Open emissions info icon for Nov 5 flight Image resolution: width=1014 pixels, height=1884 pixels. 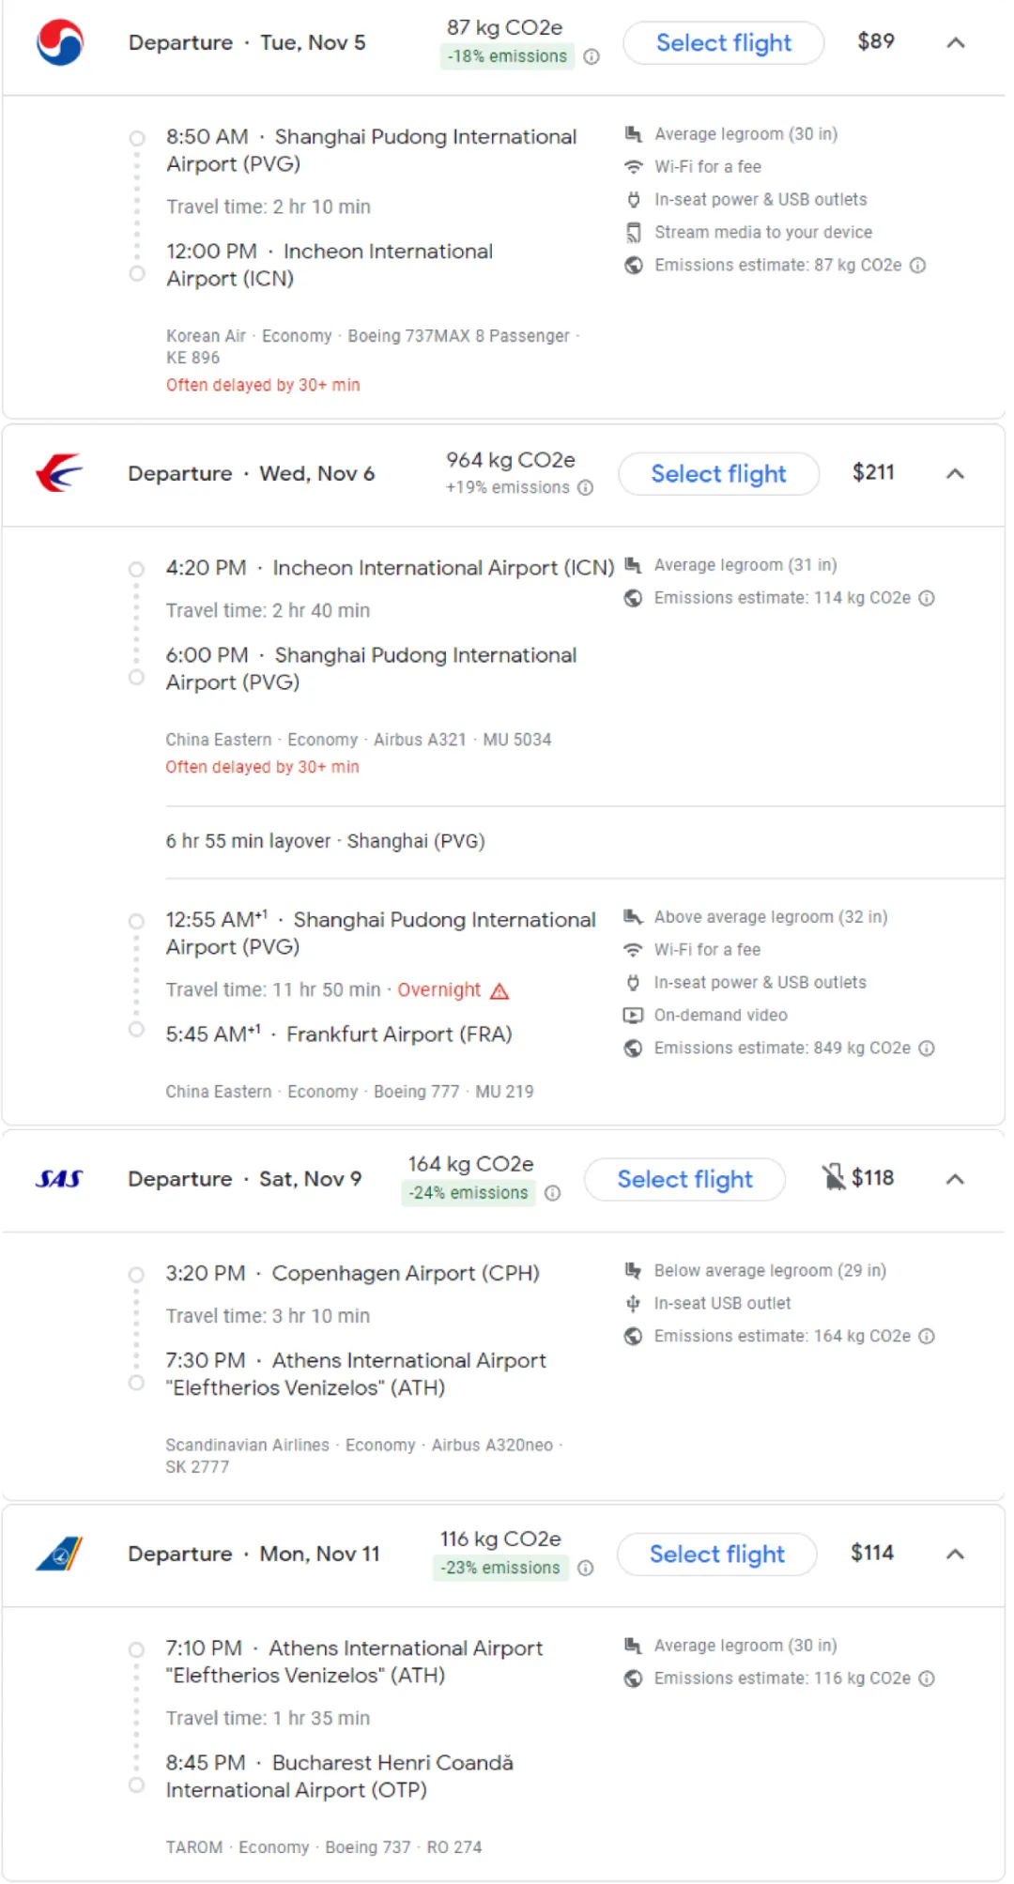tap(591, 56)
